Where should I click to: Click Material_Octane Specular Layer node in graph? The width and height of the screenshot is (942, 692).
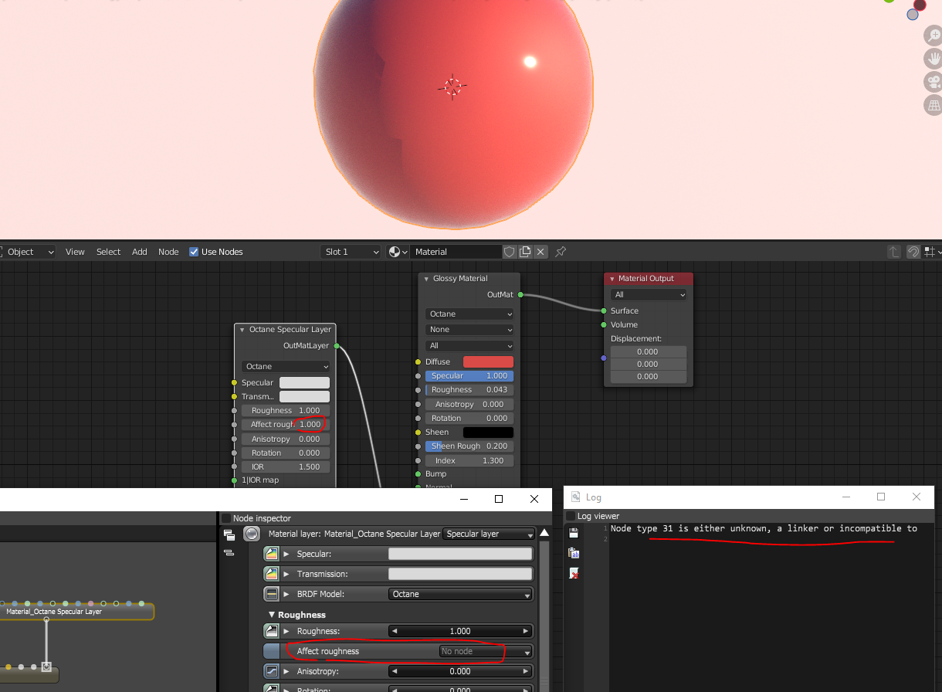[x=76, y=612]
